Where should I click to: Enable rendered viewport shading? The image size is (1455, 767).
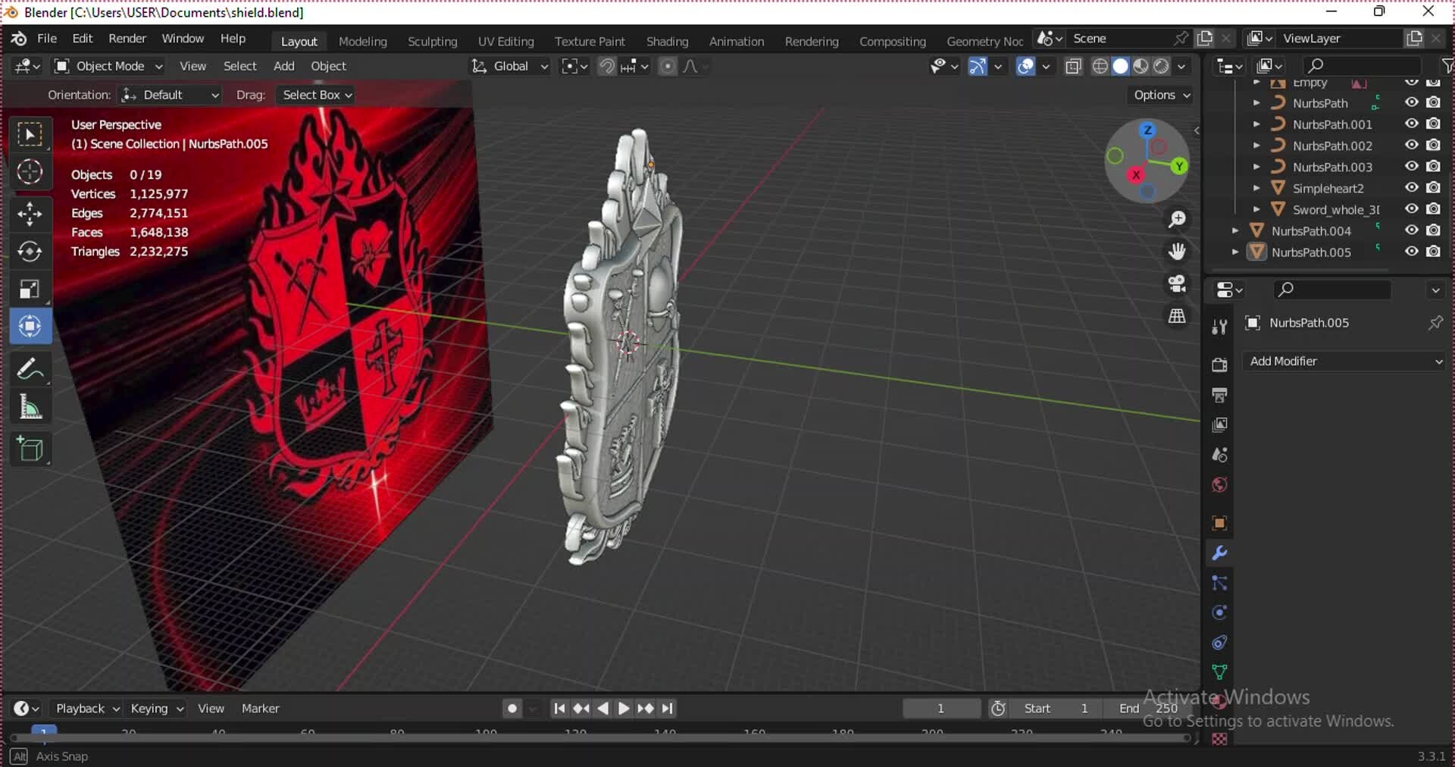1162,66
